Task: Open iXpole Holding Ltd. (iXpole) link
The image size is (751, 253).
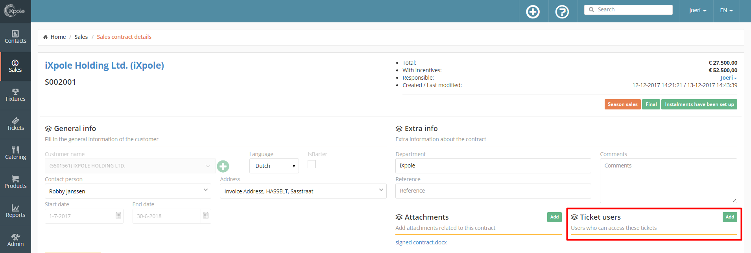Action: pos(104,66)
